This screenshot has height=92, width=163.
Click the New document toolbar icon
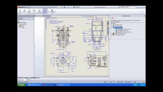click(58, 7)
